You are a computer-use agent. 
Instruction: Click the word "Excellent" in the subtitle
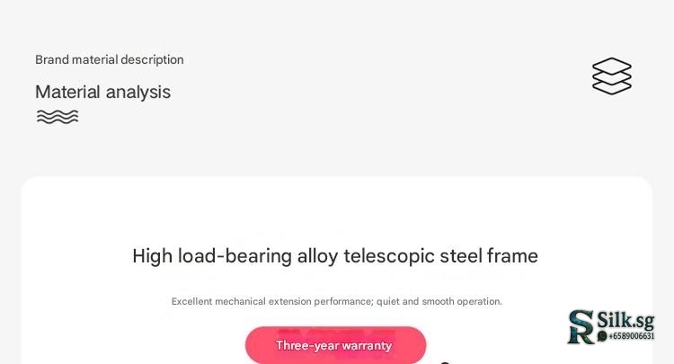192,302
